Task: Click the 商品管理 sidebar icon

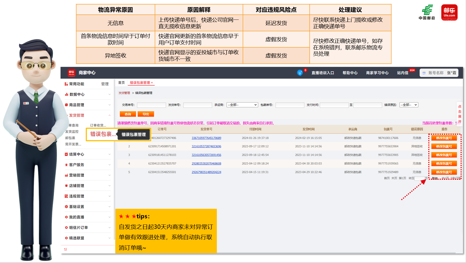Action: [x=66, y=105]
